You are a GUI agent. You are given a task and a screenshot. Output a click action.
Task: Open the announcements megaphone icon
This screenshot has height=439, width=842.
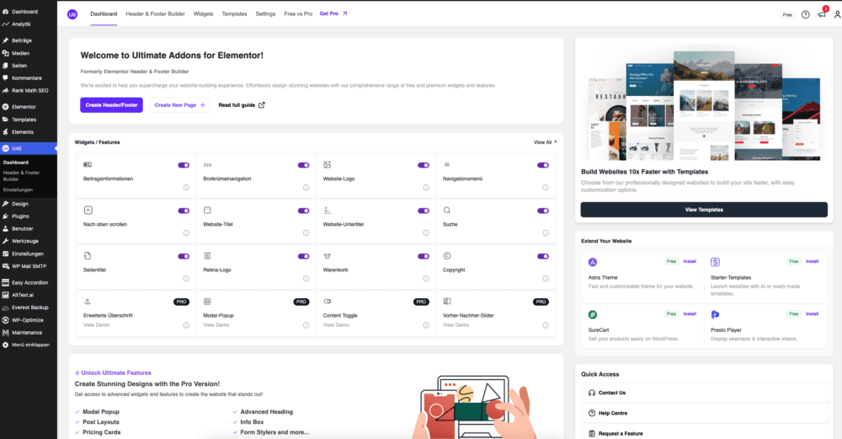pos(822,14)
